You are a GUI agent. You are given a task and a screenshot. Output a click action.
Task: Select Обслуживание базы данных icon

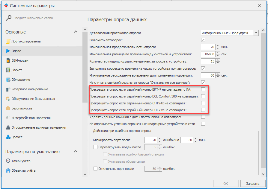pos(8,99)
